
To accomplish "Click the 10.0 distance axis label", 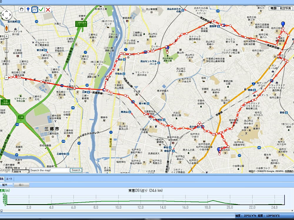I will 118,207.
